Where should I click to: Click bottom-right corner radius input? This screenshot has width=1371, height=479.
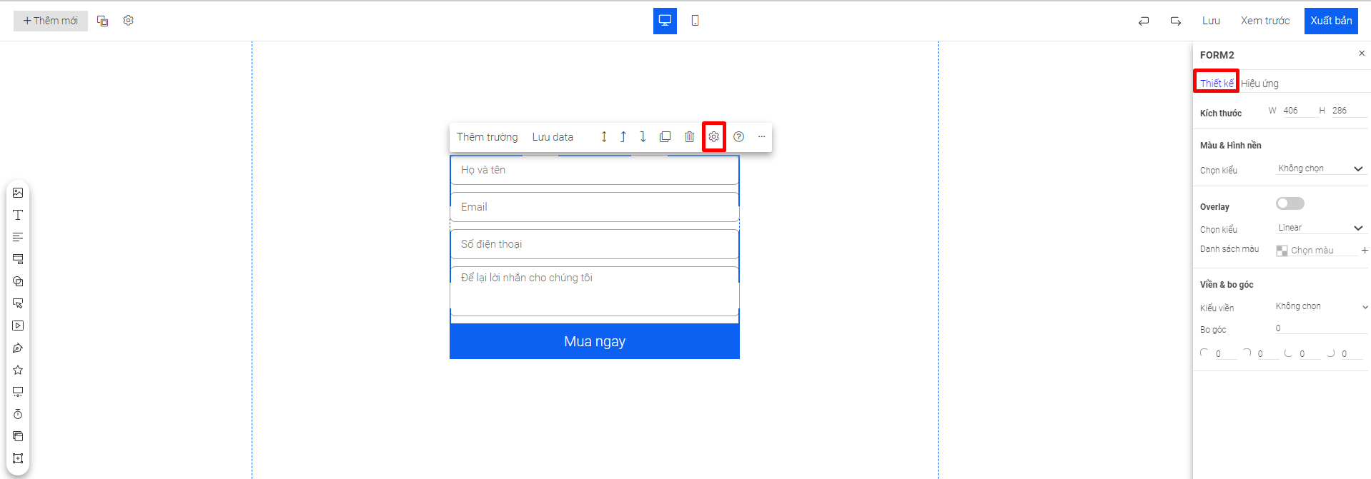1352,354
